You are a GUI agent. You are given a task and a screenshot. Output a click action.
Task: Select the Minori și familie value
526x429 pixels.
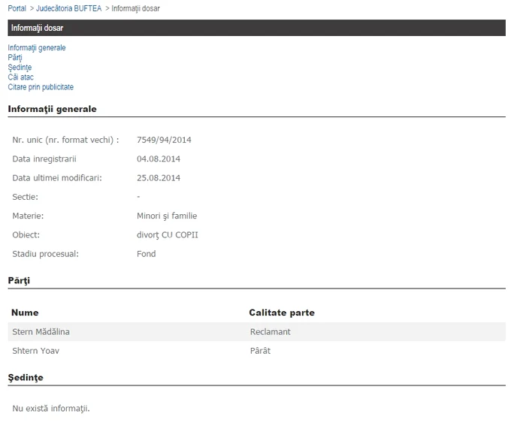[167, 216]
